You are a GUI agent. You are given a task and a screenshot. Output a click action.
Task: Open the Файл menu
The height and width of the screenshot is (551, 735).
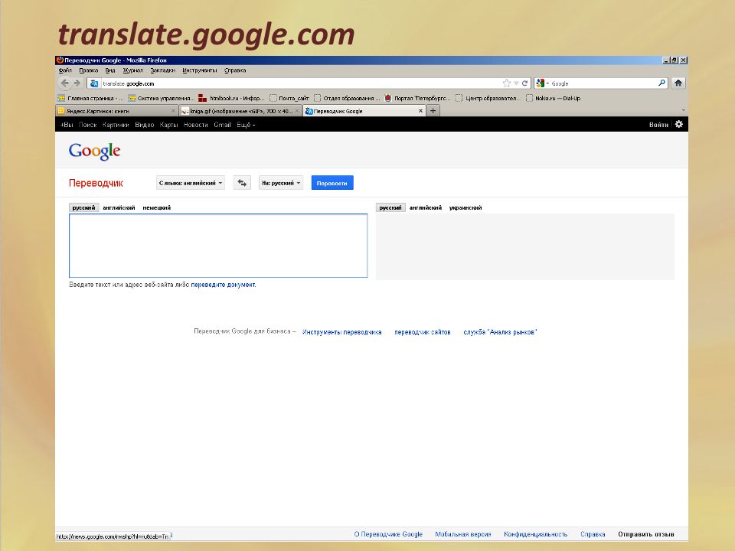point(65,70)
